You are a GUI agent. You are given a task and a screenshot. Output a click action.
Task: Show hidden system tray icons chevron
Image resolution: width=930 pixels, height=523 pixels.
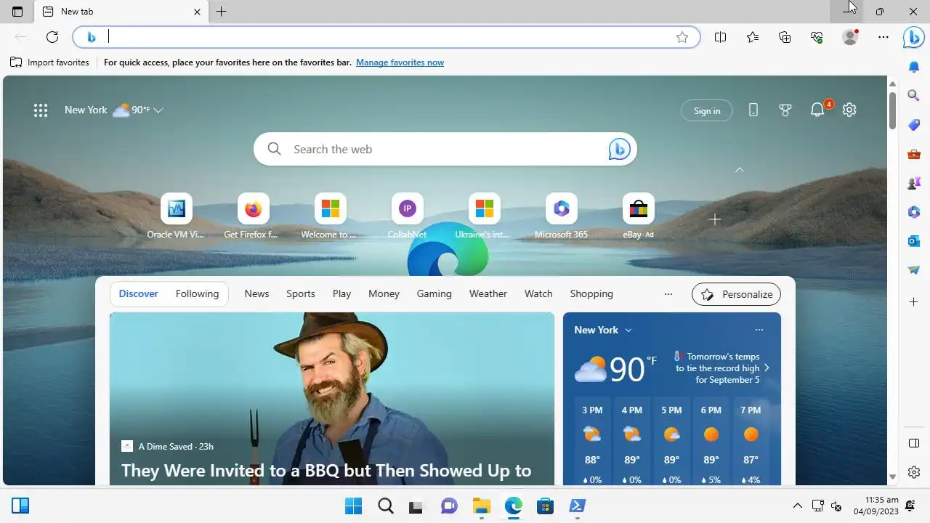coord(797,506)
